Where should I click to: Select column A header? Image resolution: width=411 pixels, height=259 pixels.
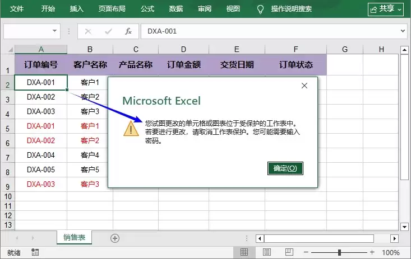click(x=41, y=49)
